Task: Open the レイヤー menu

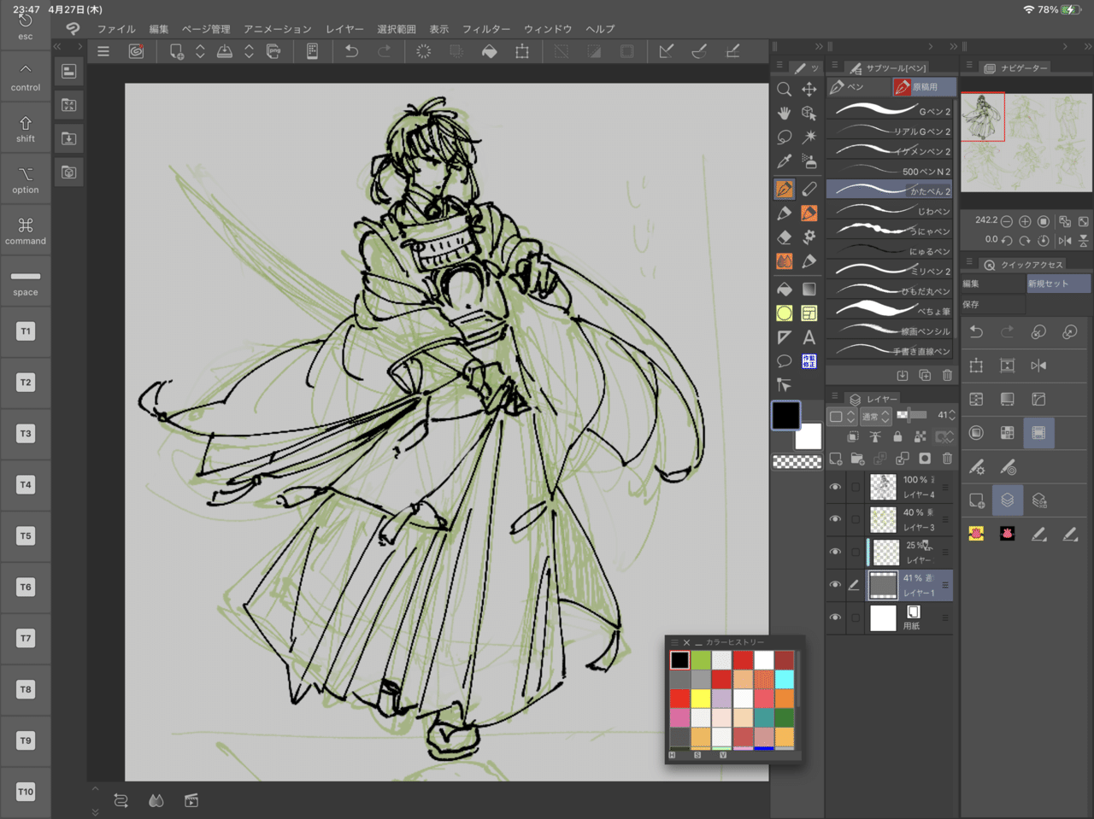Action: point(344,29)
